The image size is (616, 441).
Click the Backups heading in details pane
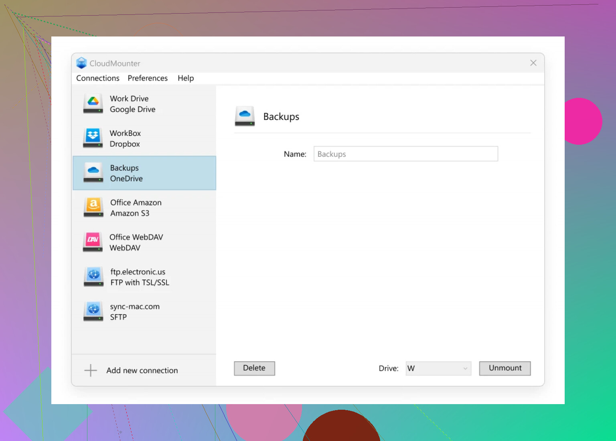click(281, 117)
